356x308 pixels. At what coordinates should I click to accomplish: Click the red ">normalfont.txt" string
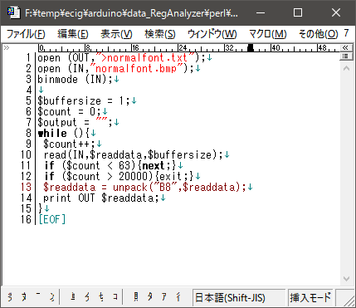pos(146,58)
